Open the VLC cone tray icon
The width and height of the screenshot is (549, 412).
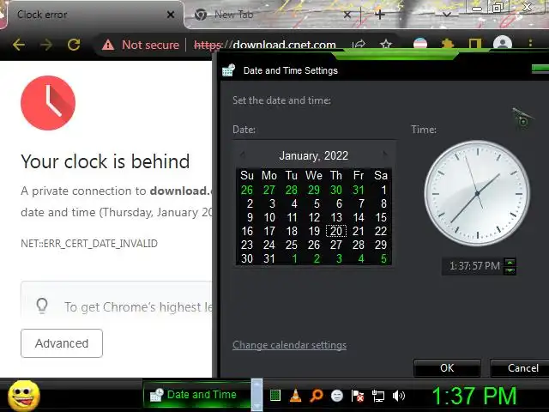296,396
